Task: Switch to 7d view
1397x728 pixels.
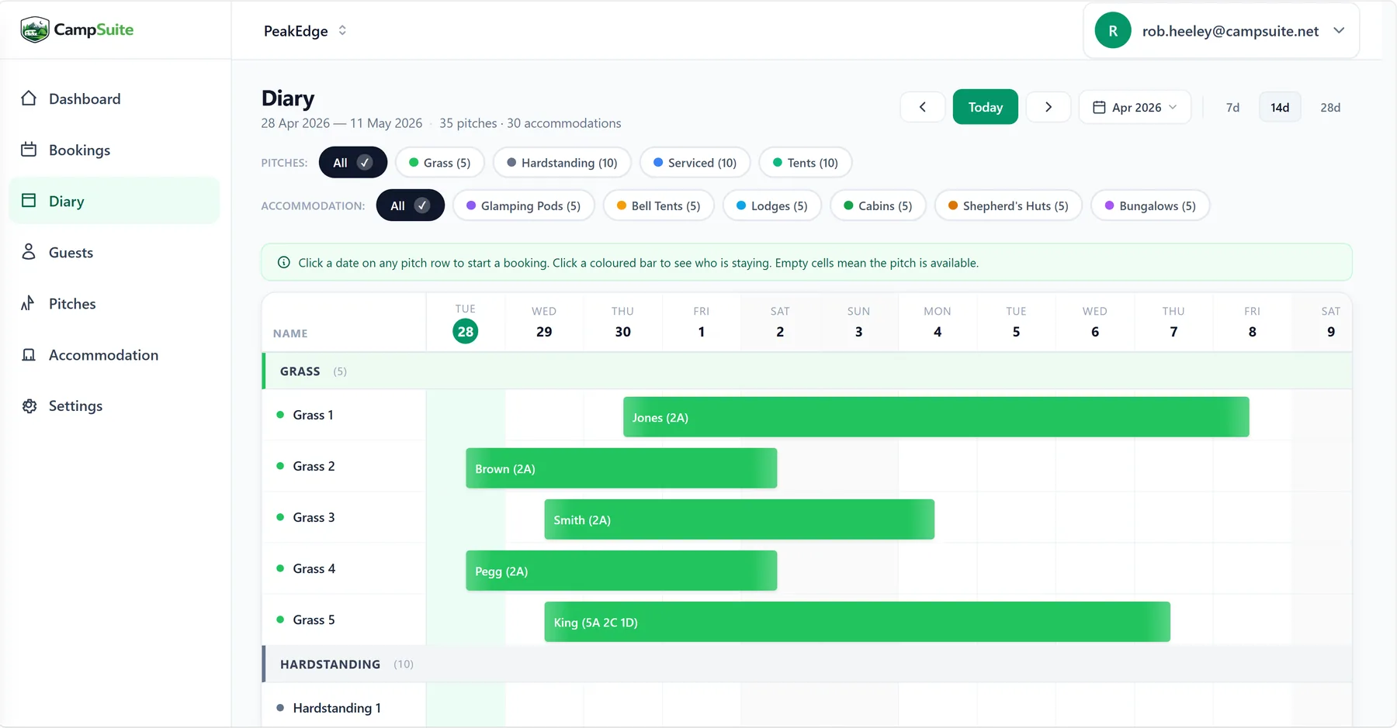Action: click(1232, 107)
